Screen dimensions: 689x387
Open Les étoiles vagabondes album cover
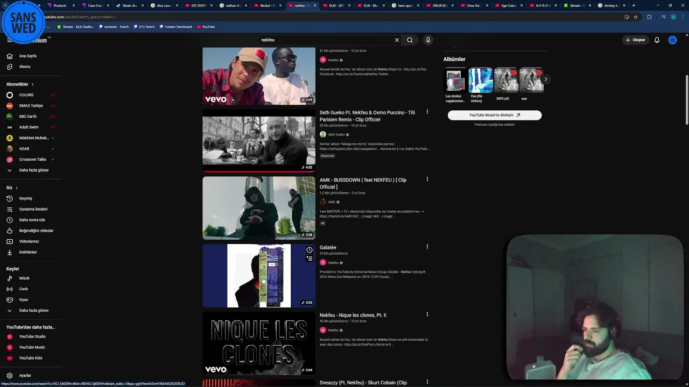click(x=455, y=80)
